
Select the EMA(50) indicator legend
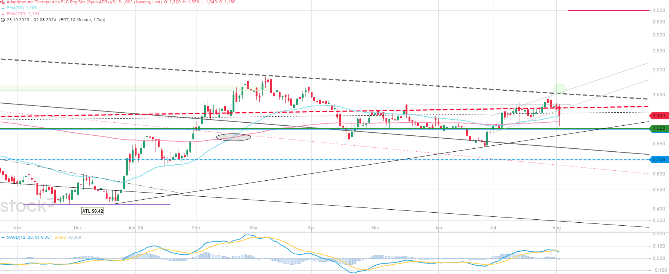22,8
